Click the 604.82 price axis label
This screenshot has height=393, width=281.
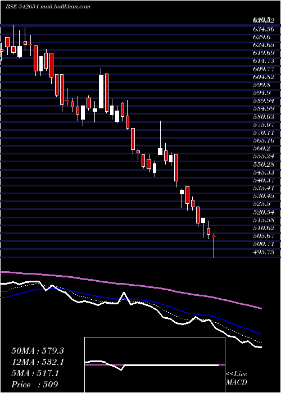[264, 77]
